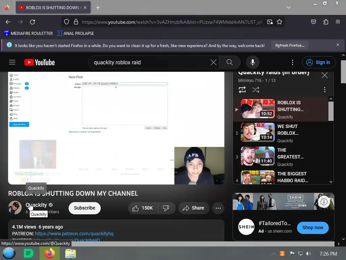
Task: Open MEDIAFIRE ROULETTER bookmark
Action: click(x=28, y=34)
